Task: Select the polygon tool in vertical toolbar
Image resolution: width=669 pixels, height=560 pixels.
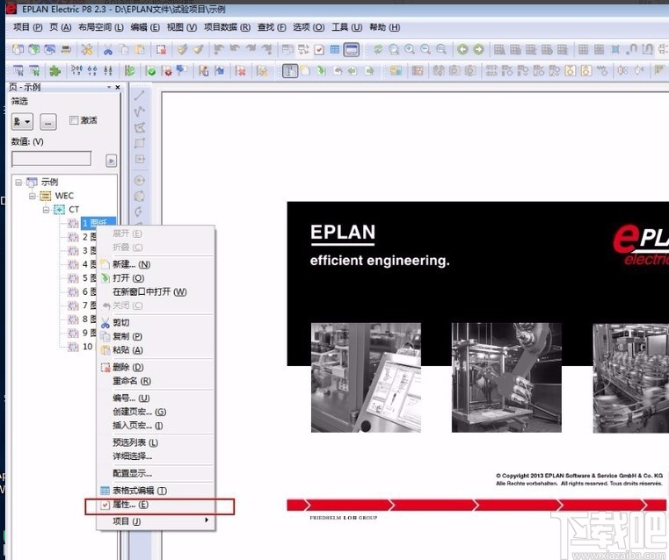Action: (140, 127)
